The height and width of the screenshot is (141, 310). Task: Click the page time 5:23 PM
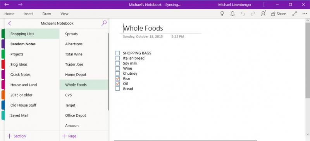coord(178,36)
